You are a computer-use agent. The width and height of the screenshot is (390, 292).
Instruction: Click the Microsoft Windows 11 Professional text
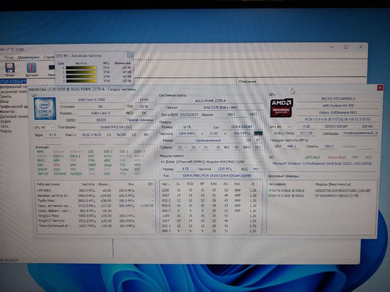pos(322,164)
